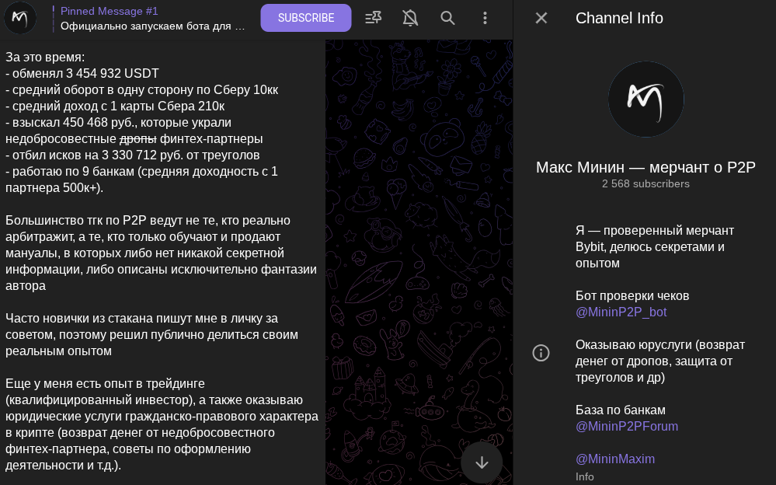
Task: Click the paragraph starting Большинство тгк по P2P
Action: (x=161, y=253)
